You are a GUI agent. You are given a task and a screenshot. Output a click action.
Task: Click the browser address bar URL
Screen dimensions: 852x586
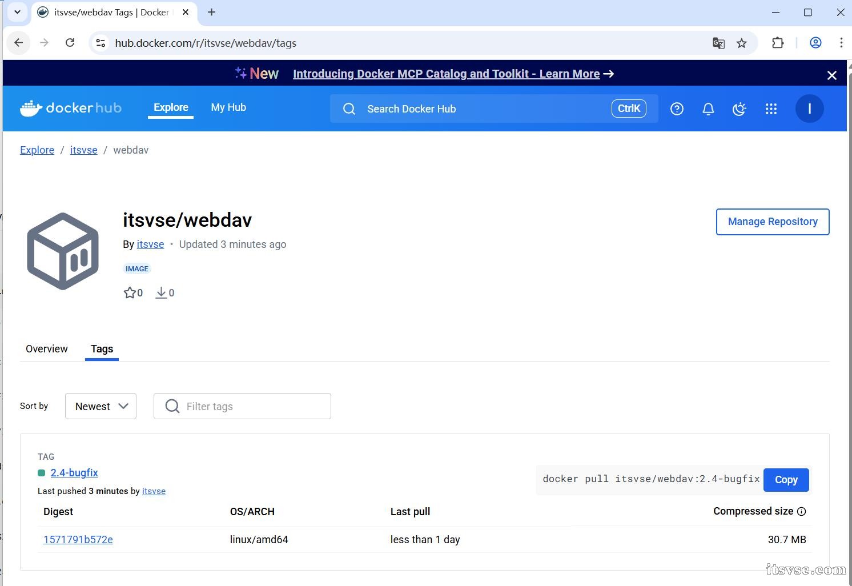[206, 43]
